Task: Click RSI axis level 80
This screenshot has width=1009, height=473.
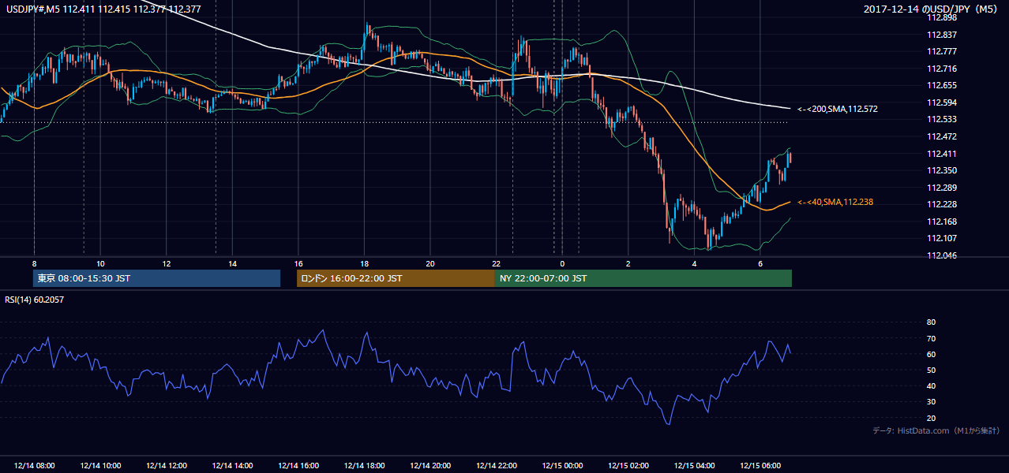Action: pos(931,322)
